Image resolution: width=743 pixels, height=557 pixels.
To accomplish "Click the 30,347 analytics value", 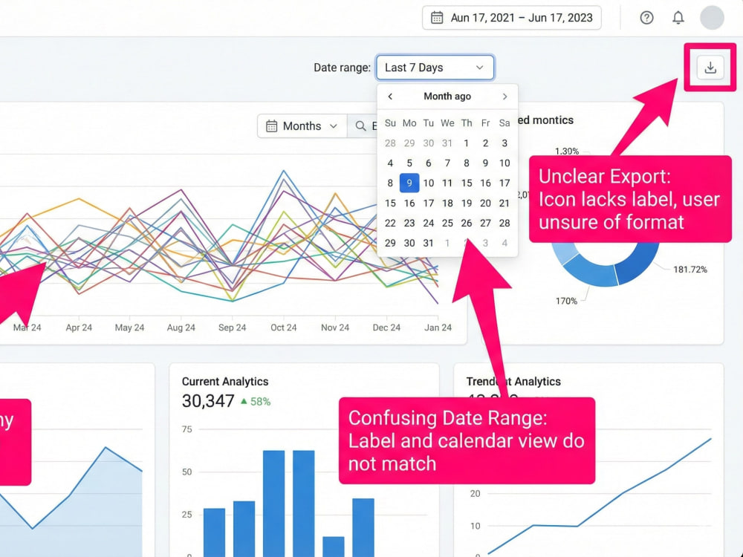I will click(x=208, y=401).
